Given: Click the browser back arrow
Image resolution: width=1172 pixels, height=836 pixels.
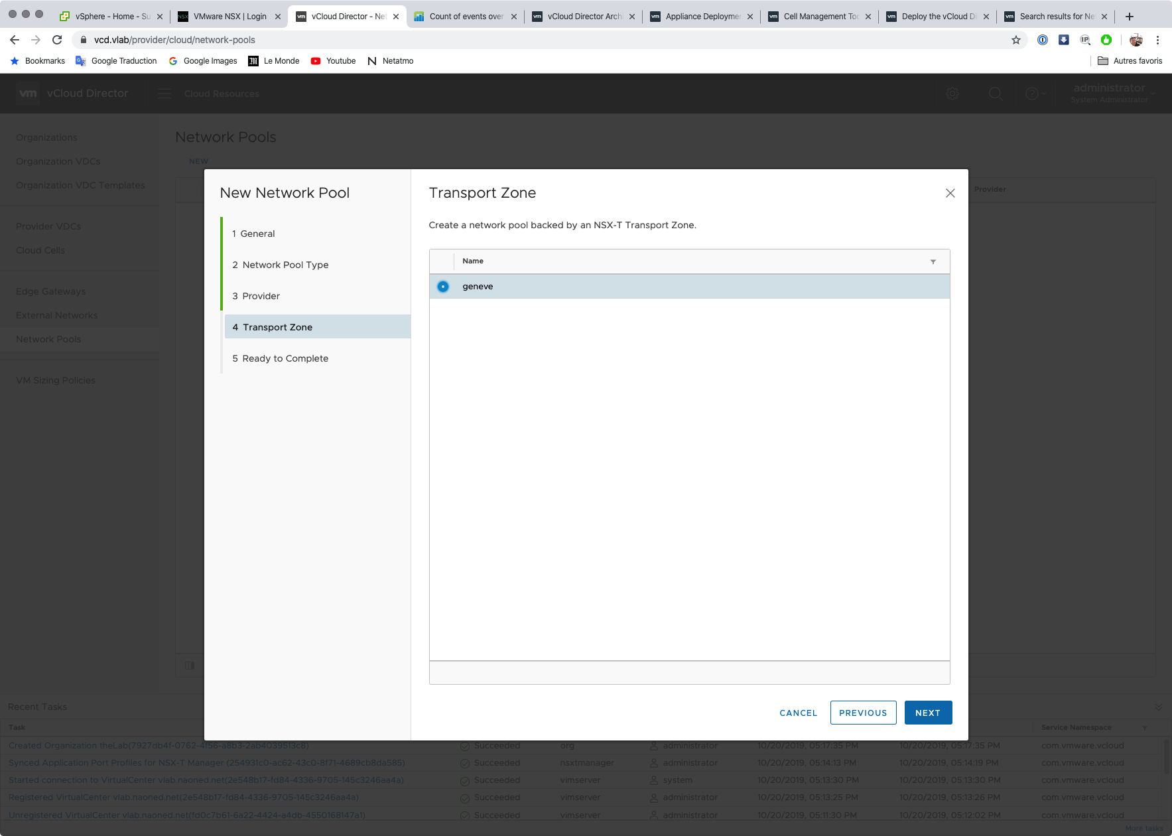Looking at the screenshot, I should (x=15, y=40).
